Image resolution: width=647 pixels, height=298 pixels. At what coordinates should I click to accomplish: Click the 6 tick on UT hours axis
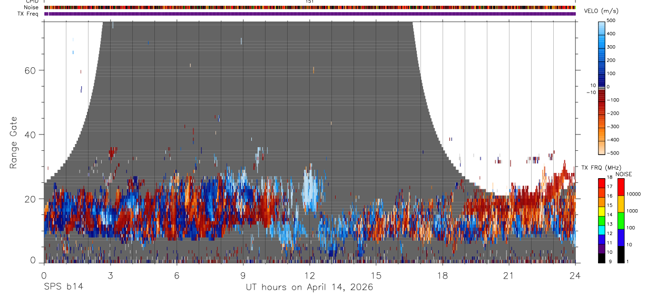point(177,275)
